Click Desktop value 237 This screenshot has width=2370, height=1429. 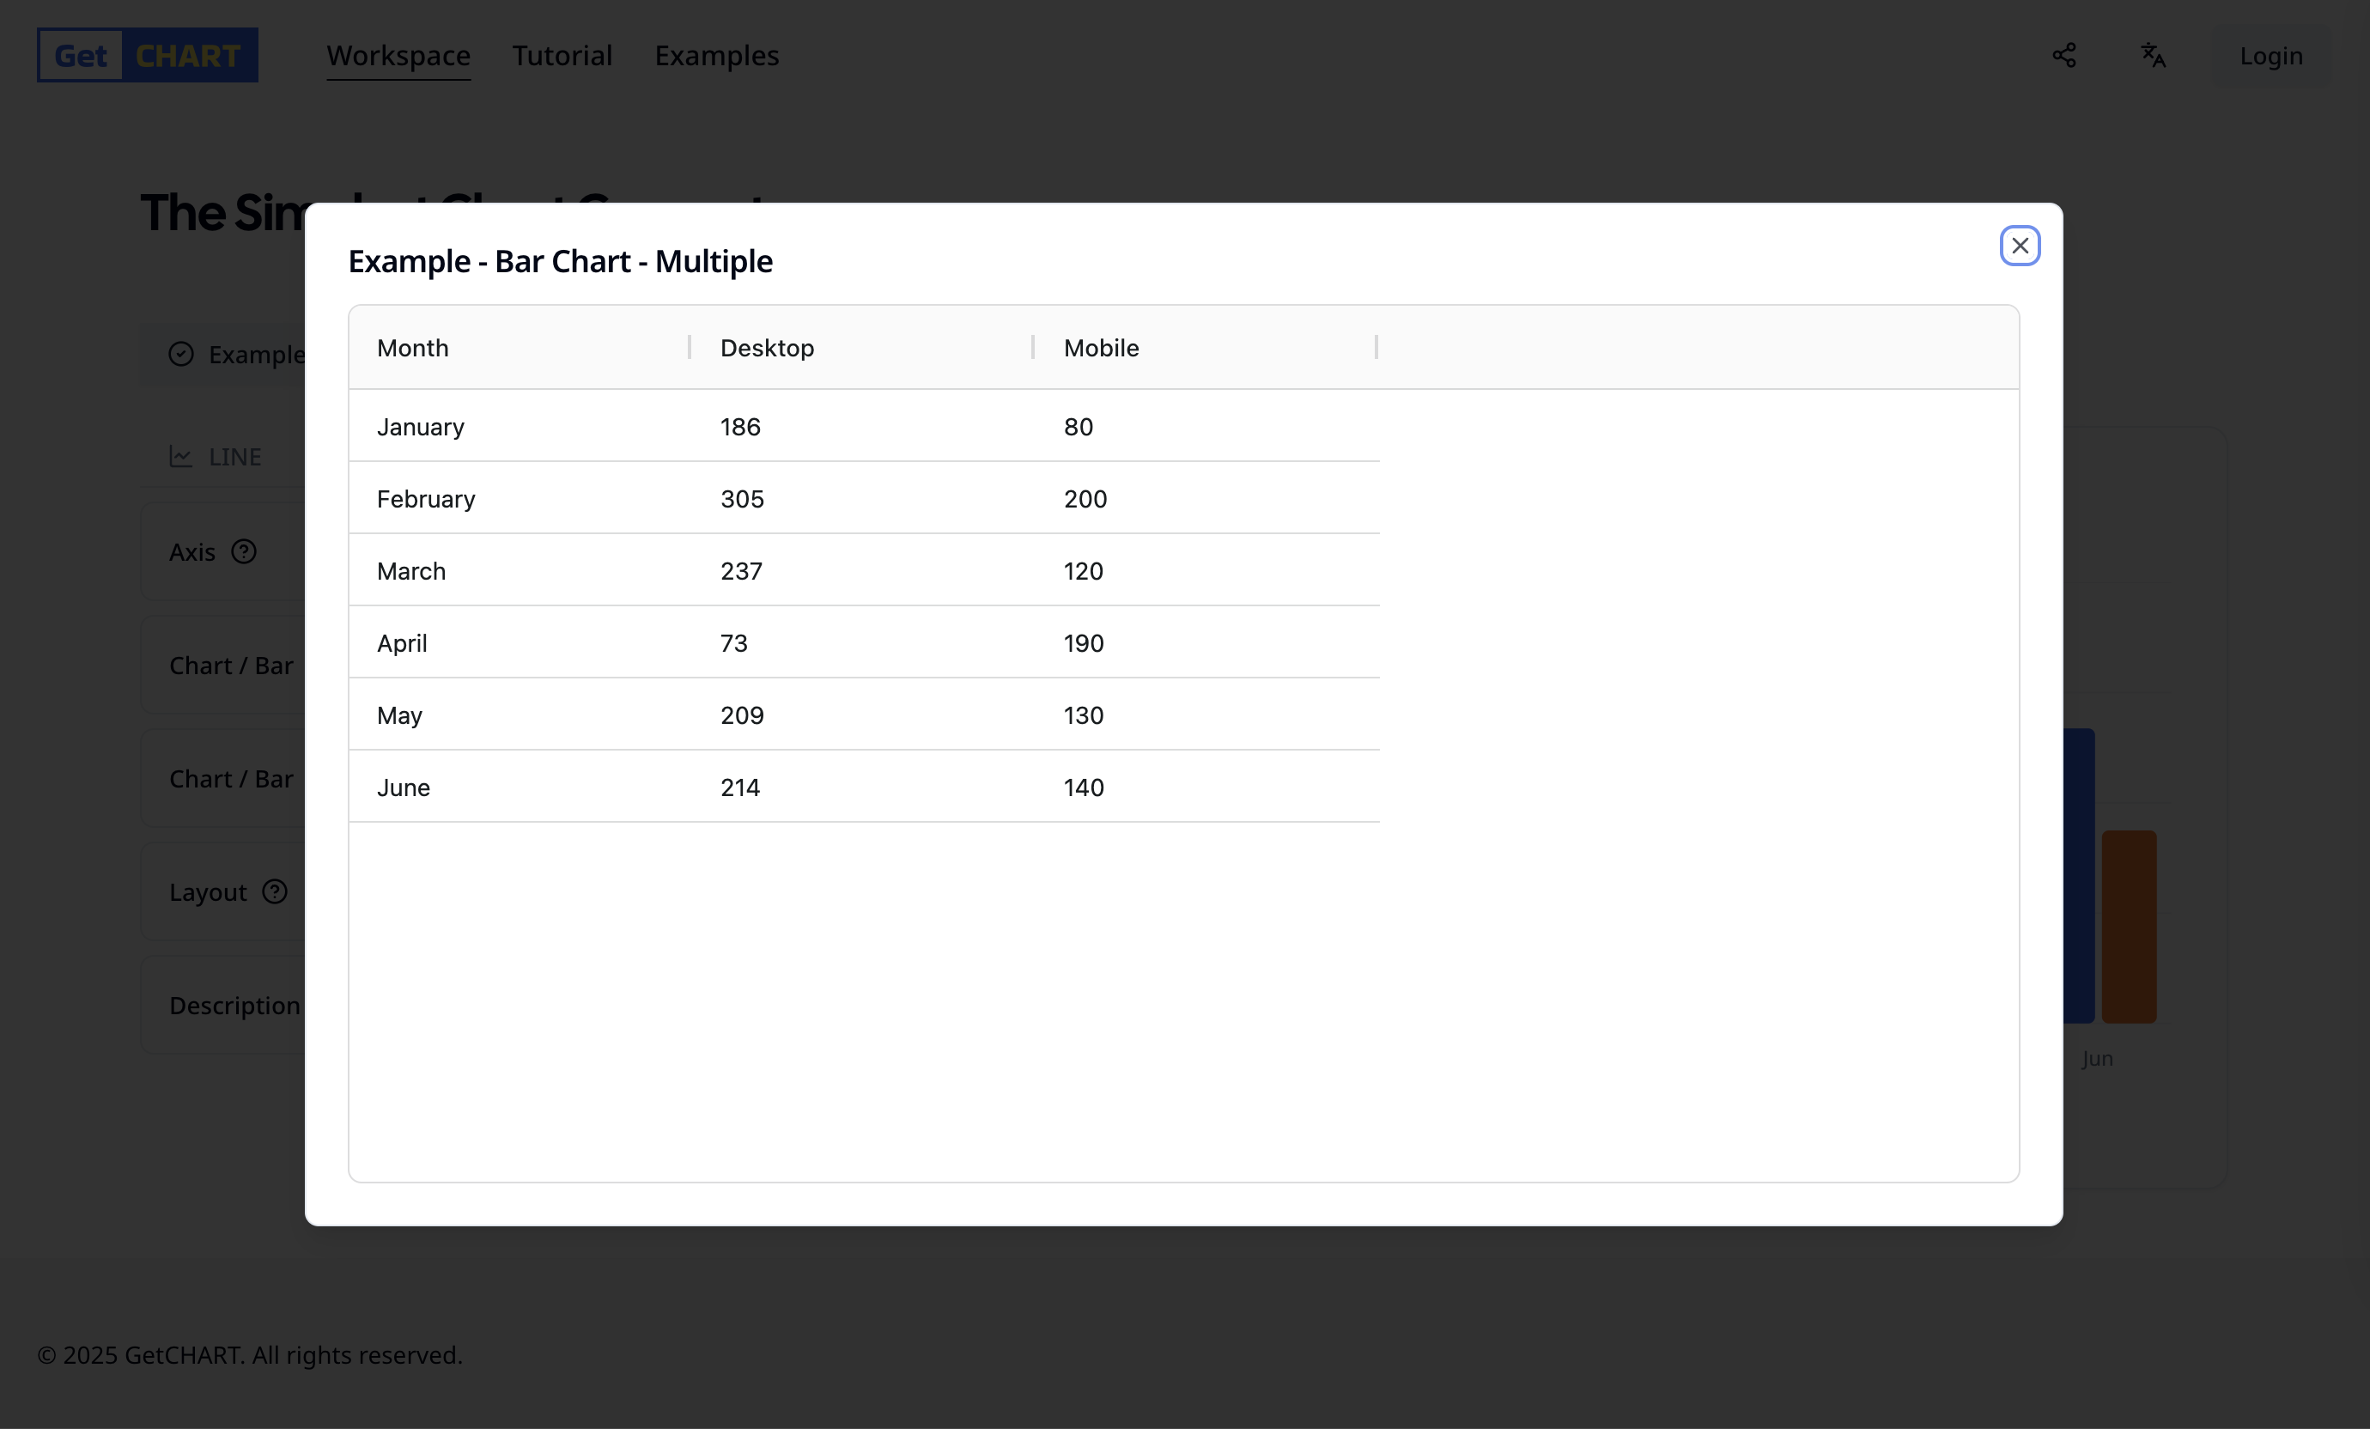click(x=863, y=570)
